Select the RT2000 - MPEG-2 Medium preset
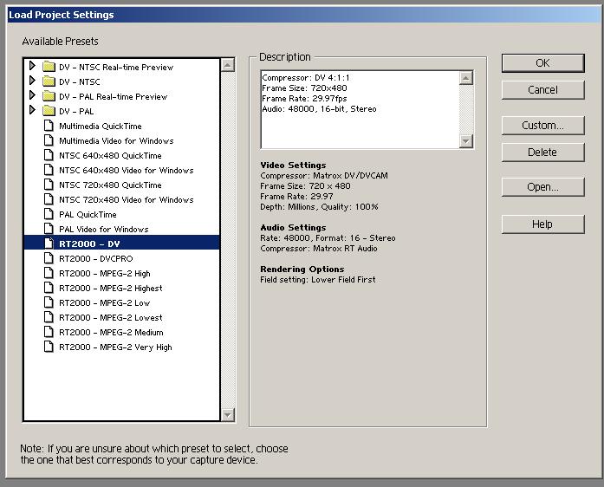This screenshot has height=487, width=604. point(110,332)
